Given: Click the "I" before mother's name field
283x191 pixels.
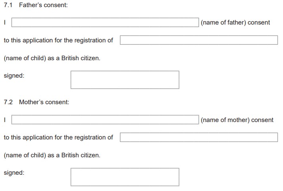Looking at the screenshot, I should point(5,120).
